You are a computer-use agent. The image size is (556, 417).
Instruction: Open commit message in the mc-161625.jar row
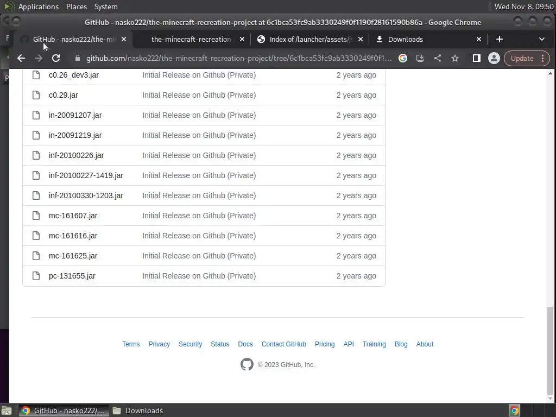199,256
